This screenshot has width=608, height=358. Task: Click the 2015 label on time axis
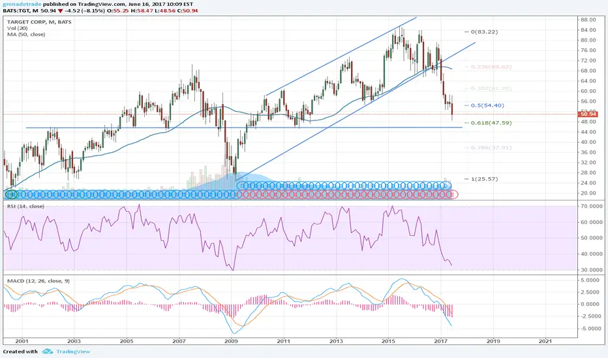pos(389,341)
